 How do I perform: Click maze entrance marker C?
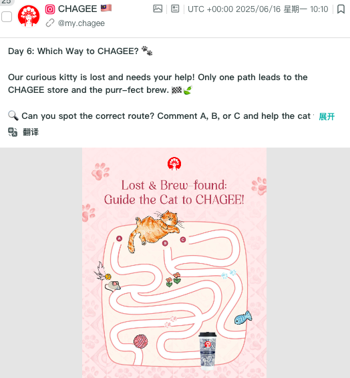(x=183, y=239)
